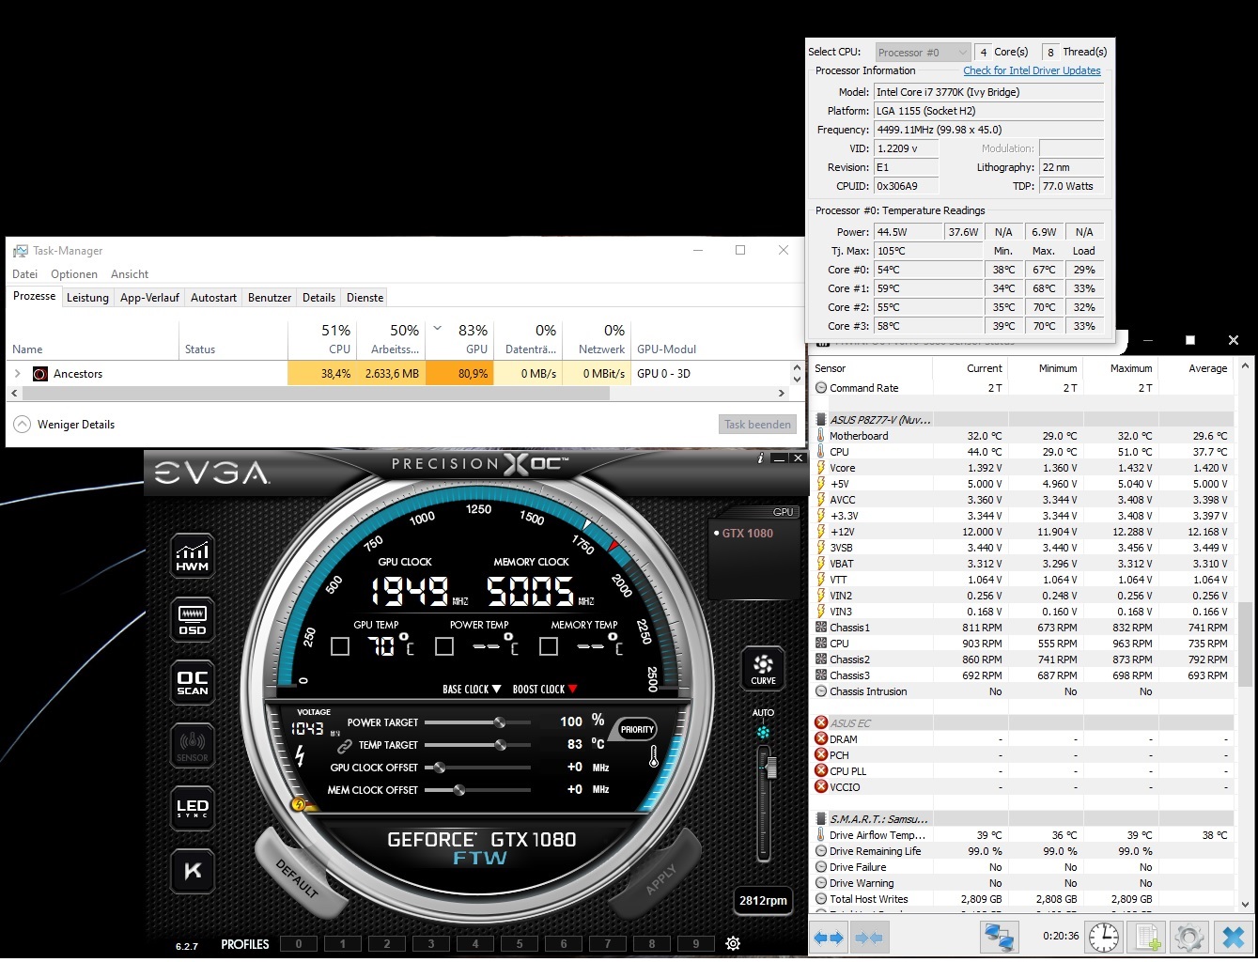Switch to the Leistung tab
This screenshot has width=1258, height=962.
pos(87,298)
